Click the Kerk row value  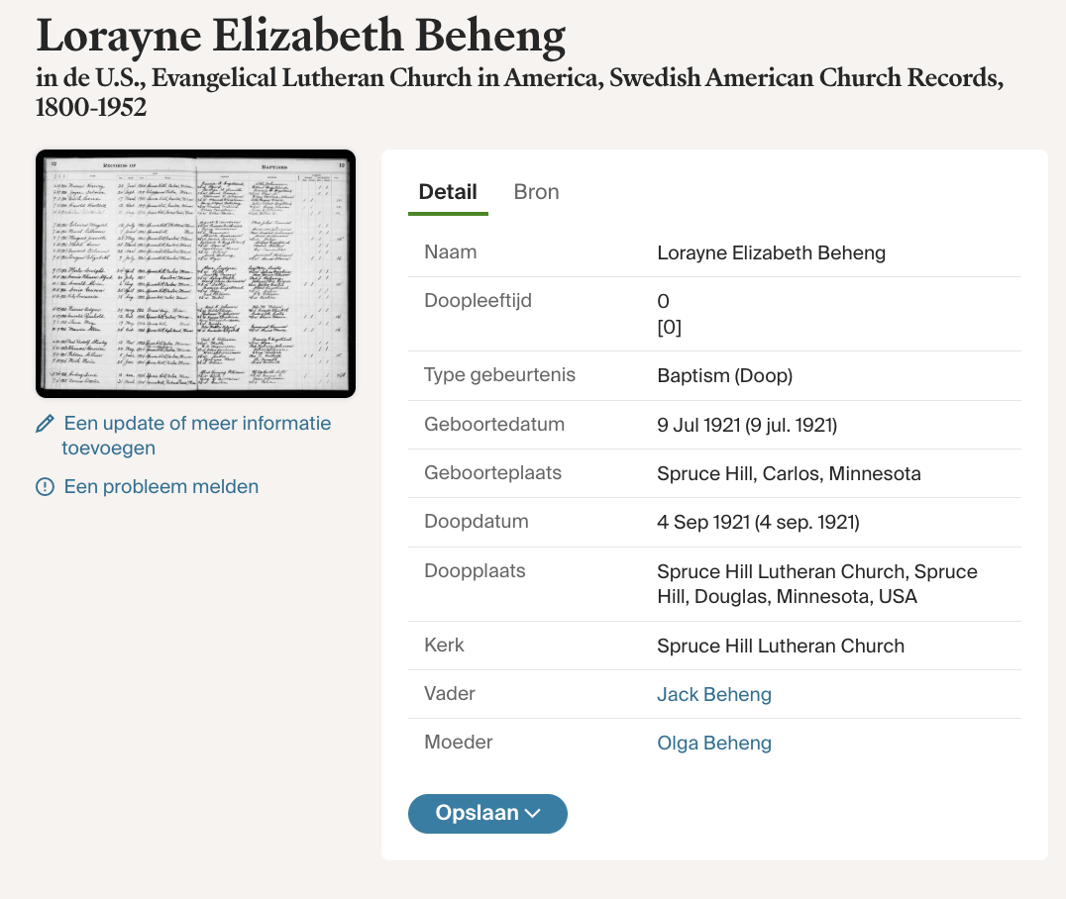(x=780, y=646)
